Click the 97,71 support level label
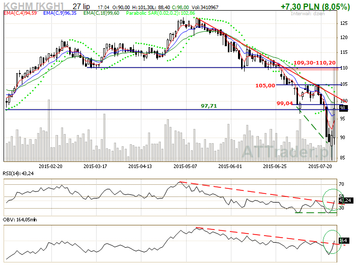Image resolution: width=356 pixels, height=265 pixels. coord(209,106)
